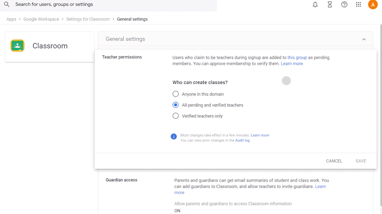Select Verified teachers only
This screenshot has height=214, width=382.
coord(176,116)
